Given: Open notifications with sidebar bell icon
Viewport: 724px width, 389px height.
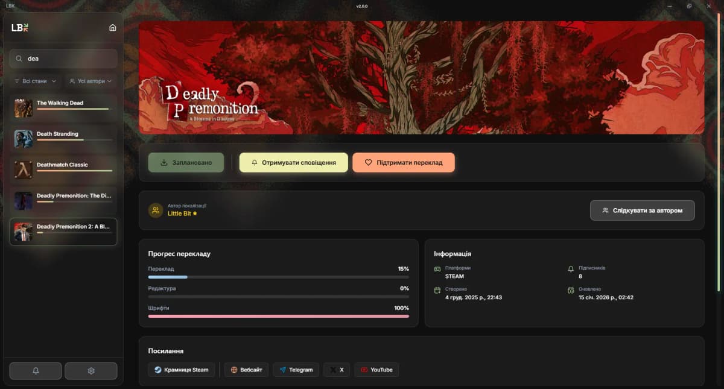Looking at the screenshot, I should 36,371.
